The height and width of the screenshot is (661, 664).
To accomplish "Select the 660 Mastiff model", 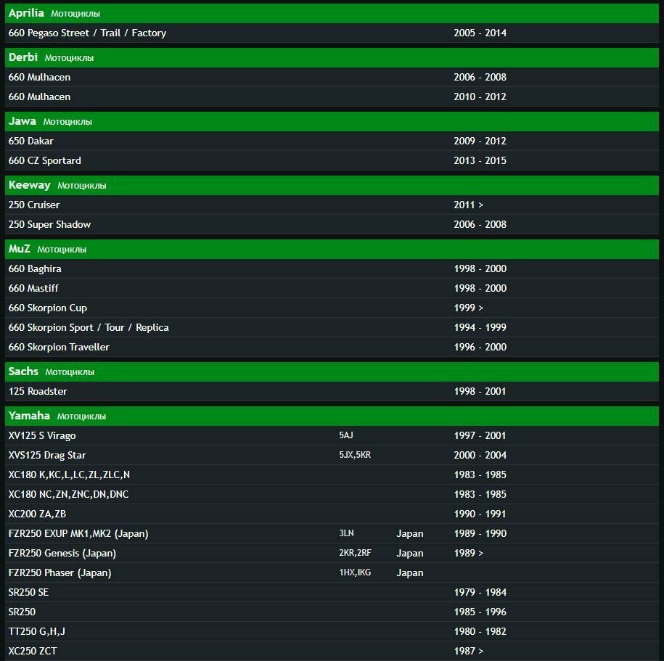I will [x=33, y=288].
